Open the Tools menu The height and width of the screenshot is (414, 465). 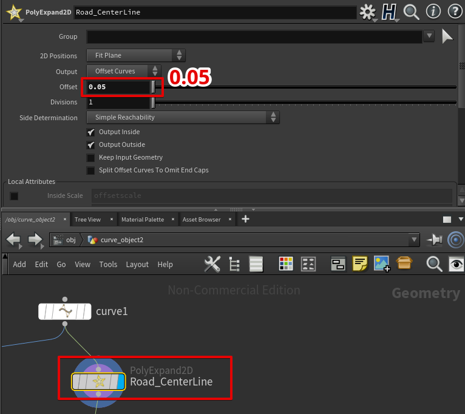tap(108, 264)
